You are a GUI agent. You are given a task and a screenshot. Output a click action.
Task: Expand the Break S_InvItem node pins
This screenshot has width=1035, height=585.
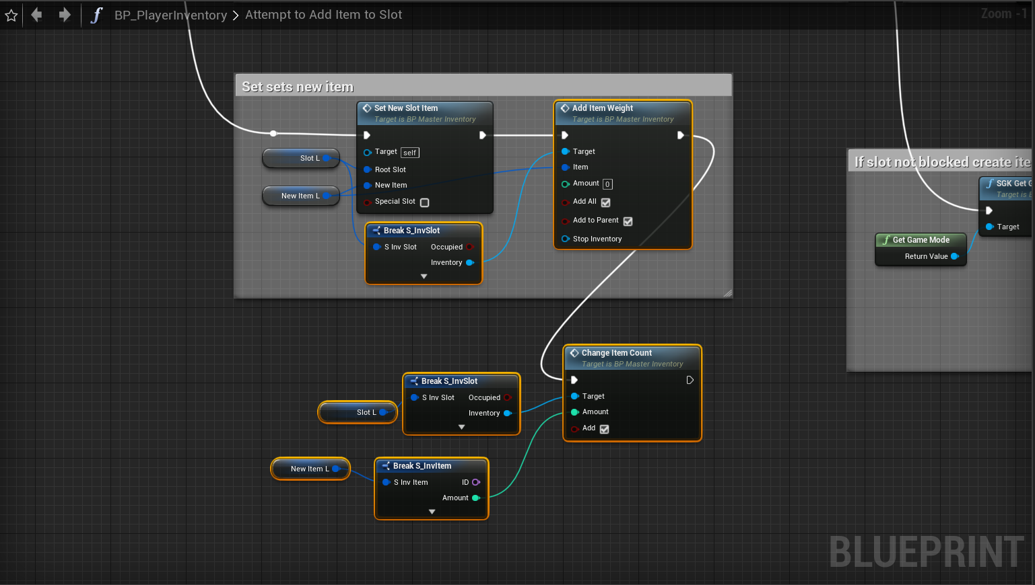click(x=432, y=512)
